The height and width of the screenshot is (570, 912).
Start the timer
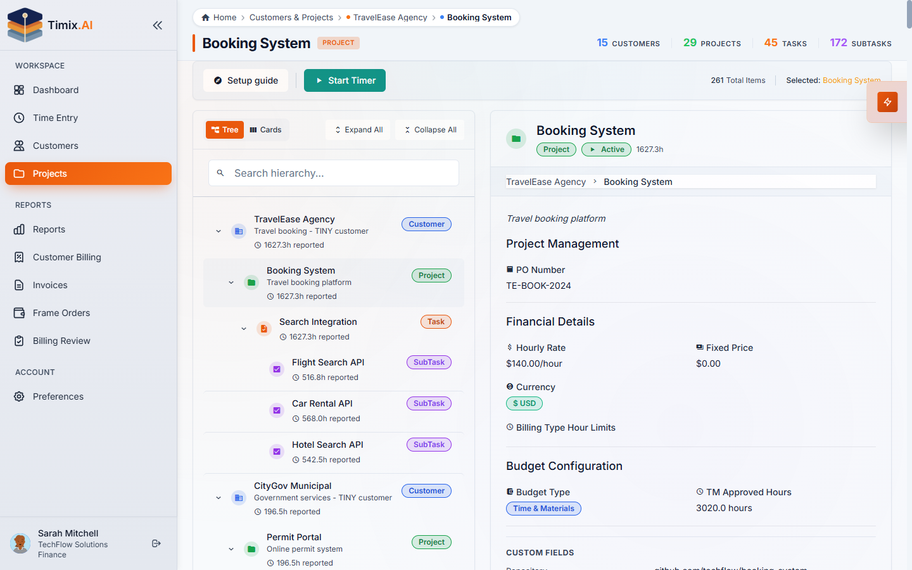[x=345, y=80]
